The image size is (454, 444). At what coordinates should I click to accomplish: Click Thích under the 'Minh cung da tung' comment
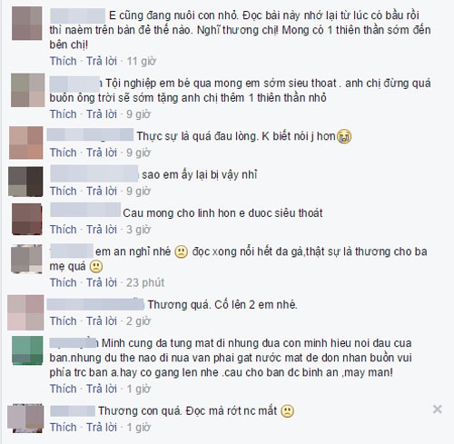pos(64,389)
